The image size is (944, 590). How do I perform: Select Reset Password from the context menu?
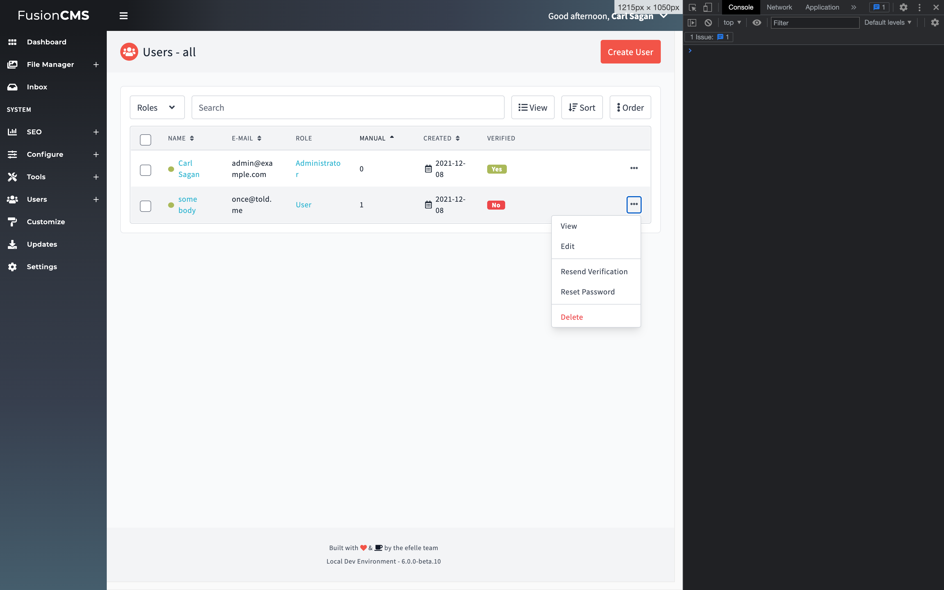587,292
